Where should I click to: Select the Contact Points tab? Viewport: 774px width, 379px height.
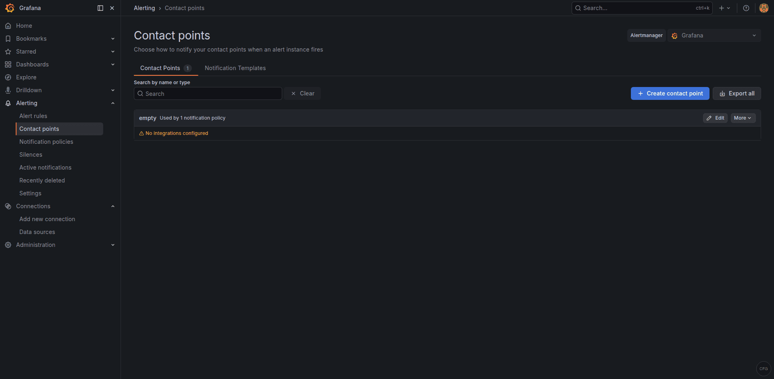[x=160, y=68]
